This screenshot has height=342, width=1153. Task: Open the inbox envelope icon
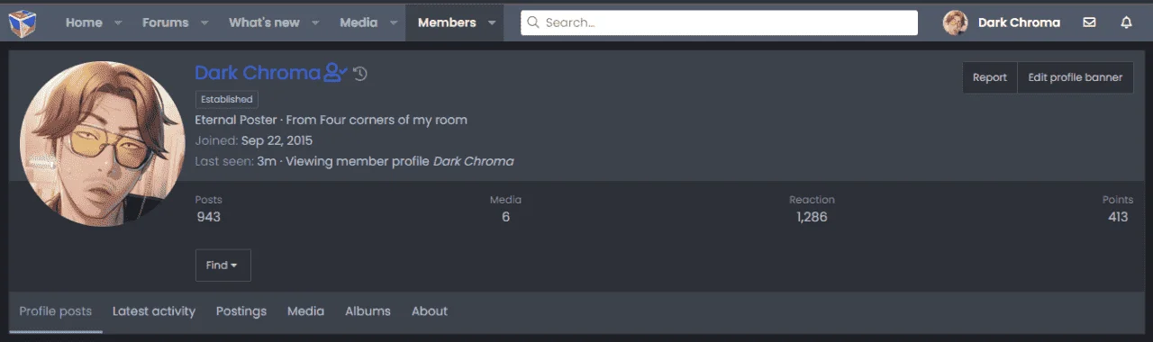pyautogui.click(x=1089, y=22)
